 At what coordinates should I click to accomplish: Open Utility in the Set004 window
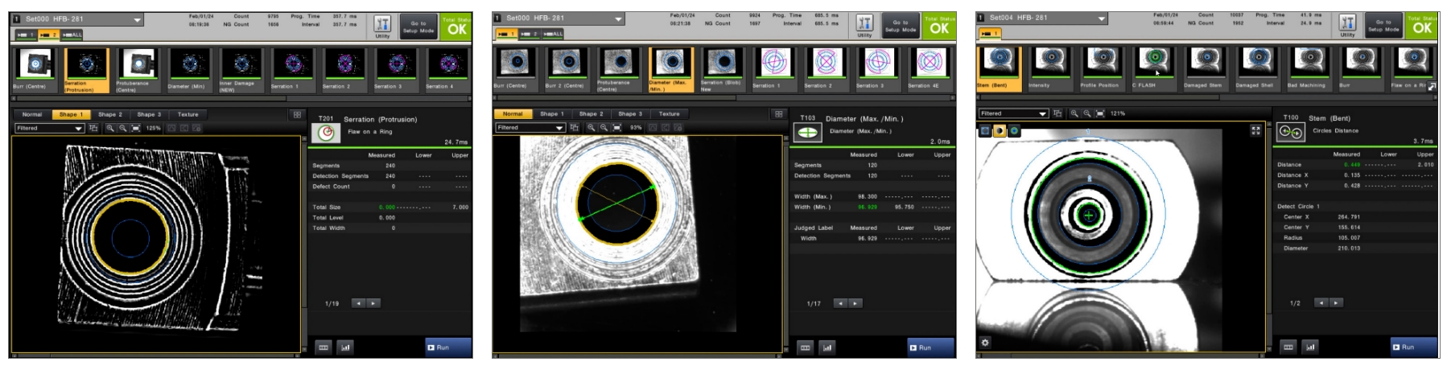point(1347,25)
